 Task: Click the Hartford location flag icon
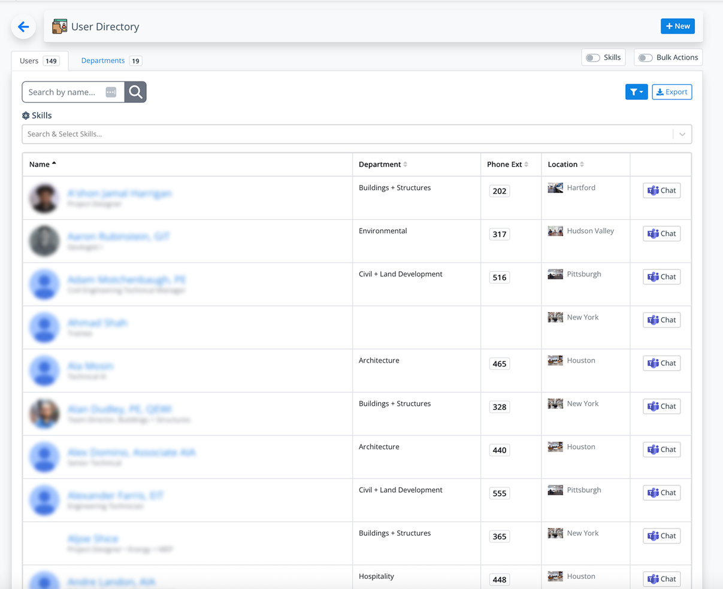(x=555, y=187)
